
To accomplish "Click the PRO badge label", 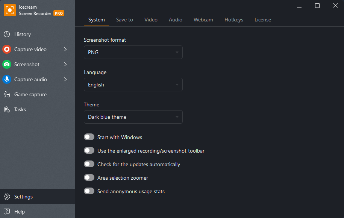I will click(59, 14).
